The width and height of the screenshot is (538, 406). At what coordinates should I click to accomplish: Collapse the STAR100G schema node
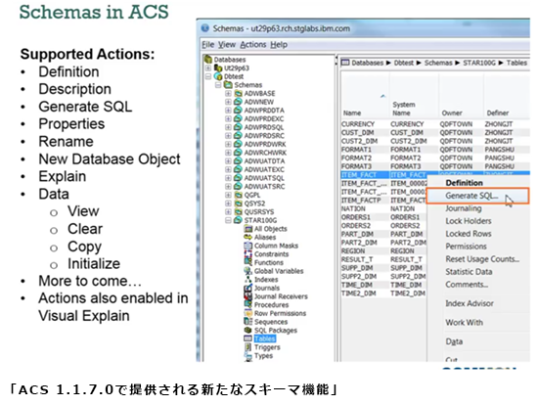pos(228,220)
